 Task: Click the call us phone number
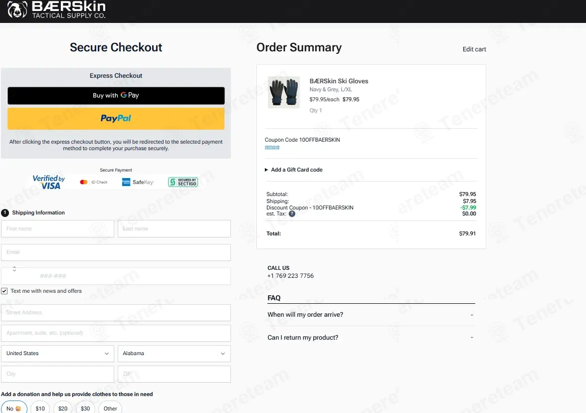(290, 276)
